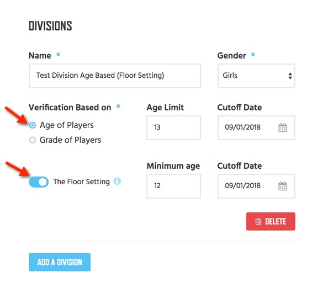Viewport: 328px width, 283px height.
Task: Select Age of Players radio option
Action: 33,125
